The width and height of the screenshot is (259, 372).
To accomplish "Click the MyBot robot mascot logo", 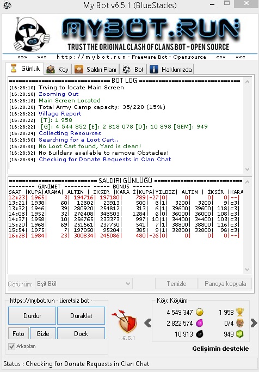I will (x=32, y=34).
